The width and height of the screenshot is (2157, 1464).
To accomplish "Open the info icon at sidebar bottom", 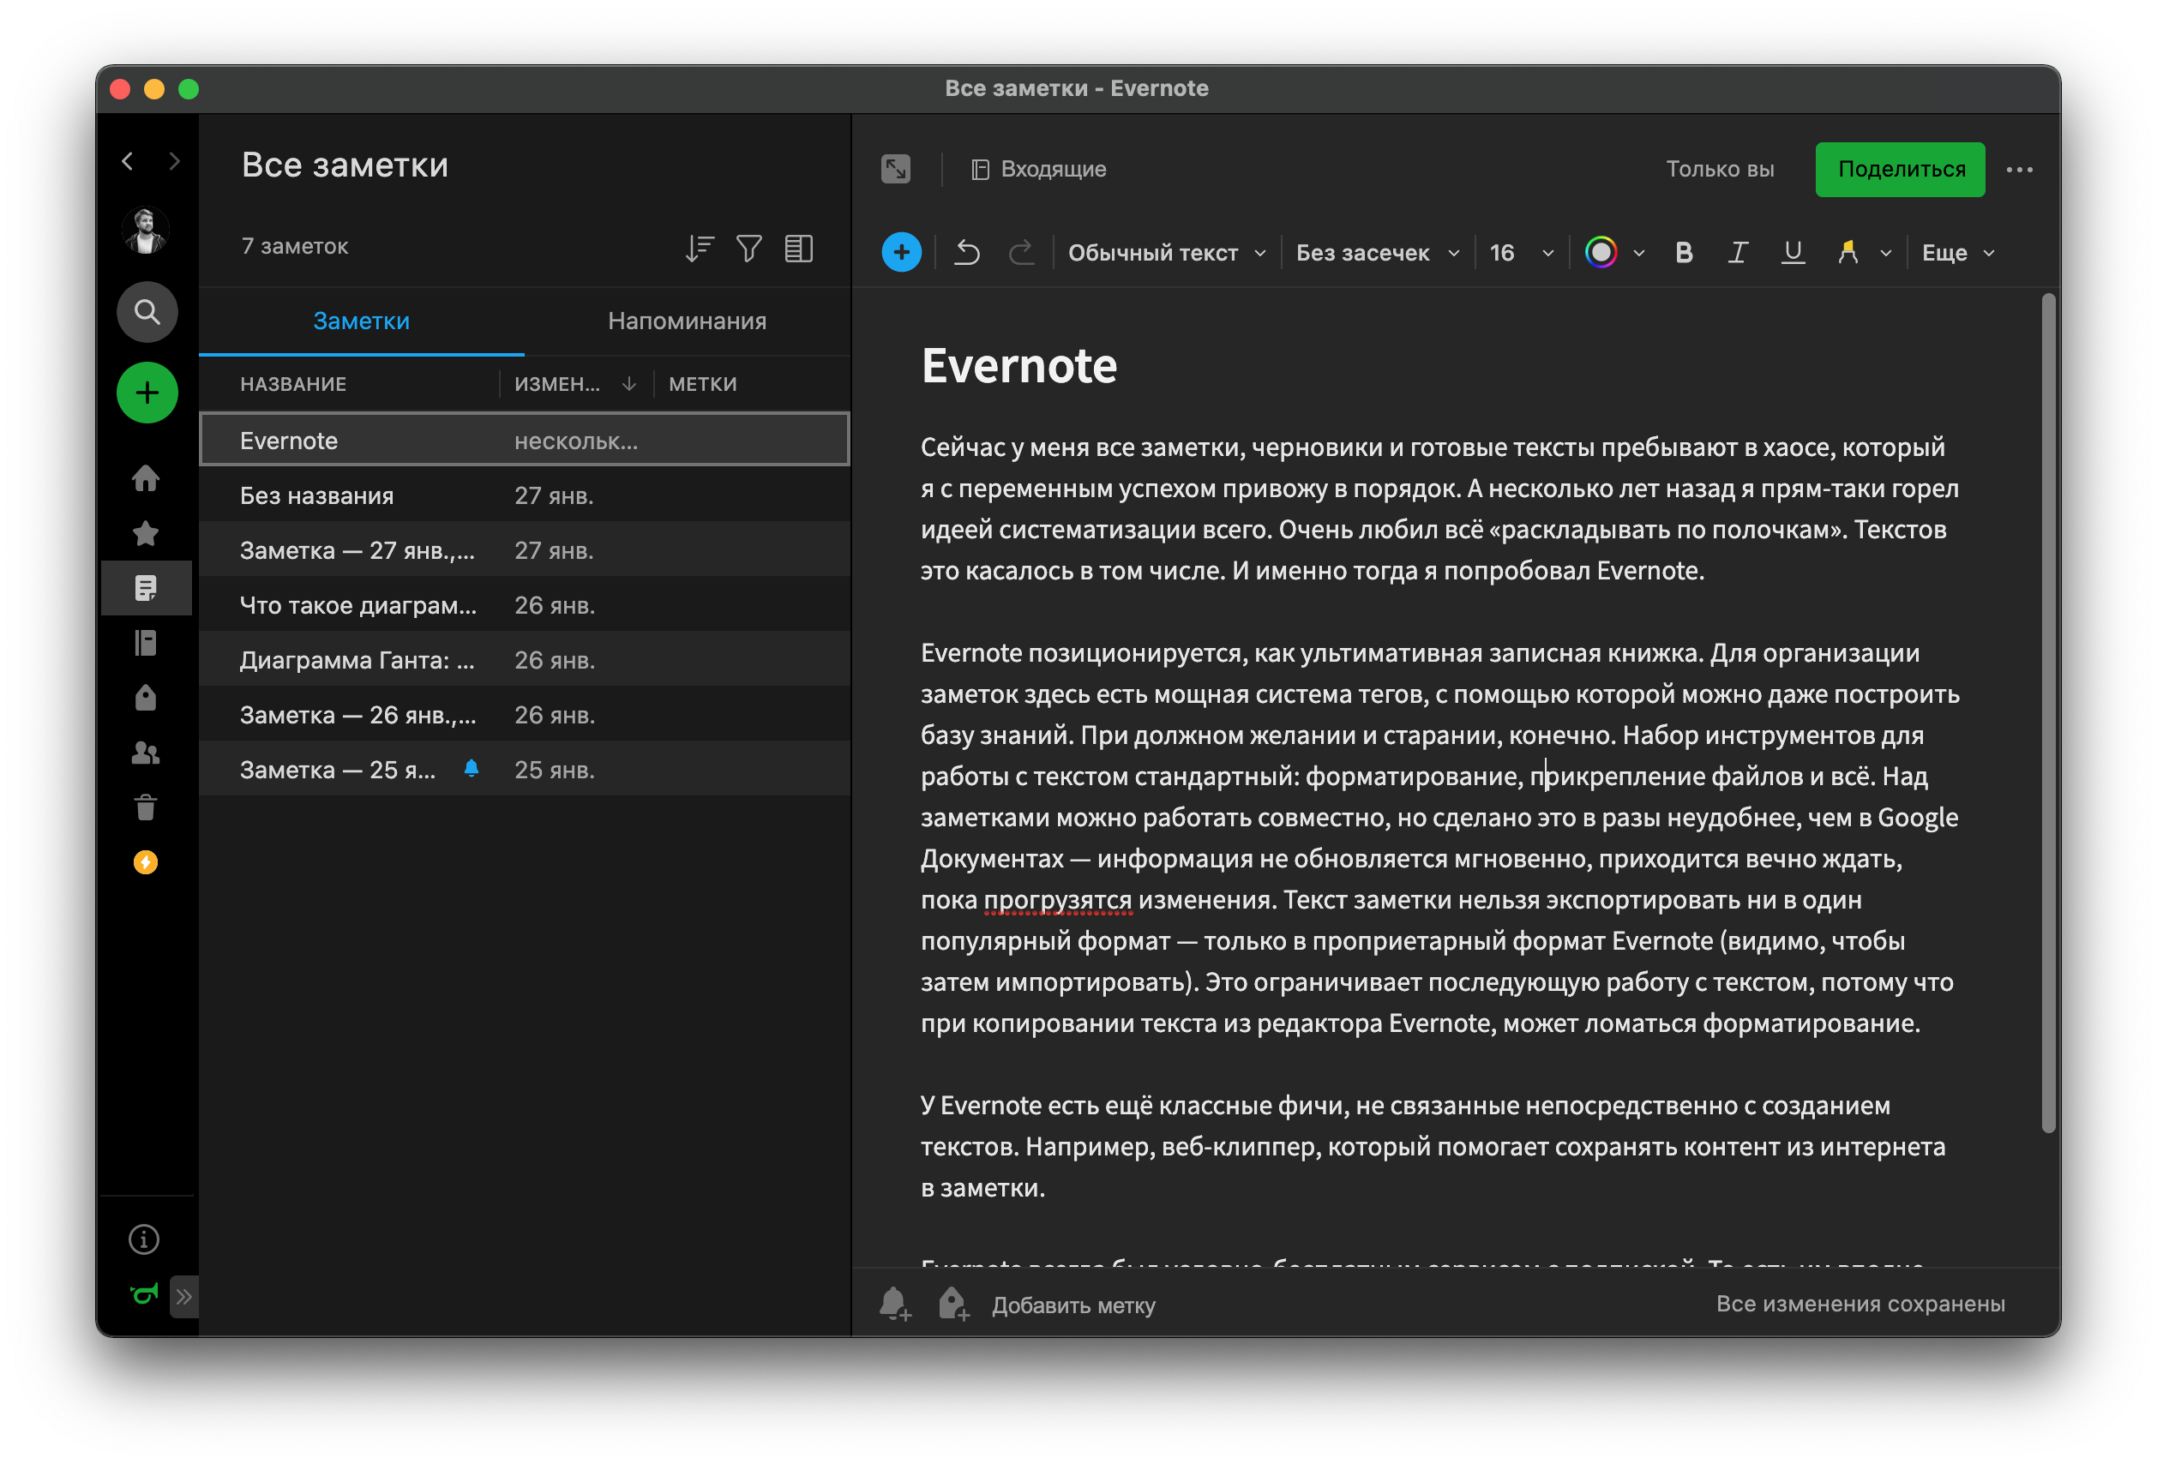I will tap(144, 1239).
